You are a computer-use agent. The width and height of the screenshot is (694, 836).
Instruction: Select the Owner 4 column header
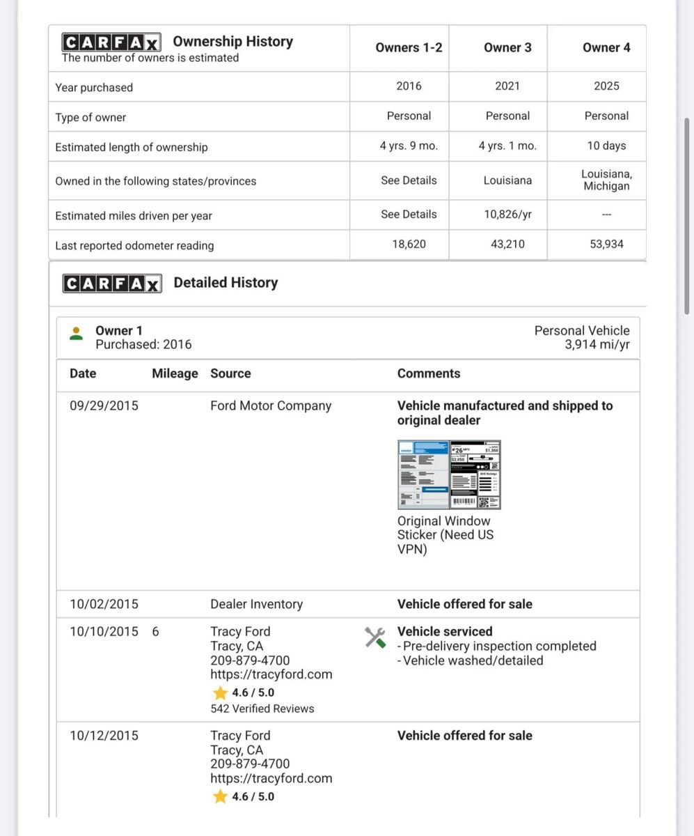[x=606, y=47]
